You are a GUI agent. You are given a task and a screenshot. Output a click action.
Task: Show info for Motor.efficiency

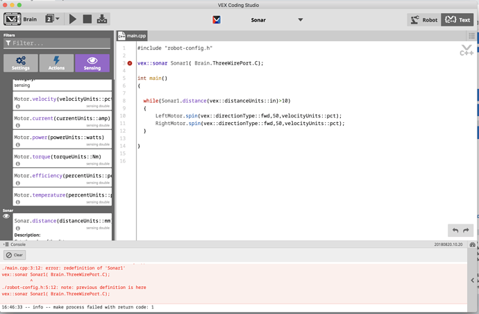pyautogui.click(x=18, y=183)
